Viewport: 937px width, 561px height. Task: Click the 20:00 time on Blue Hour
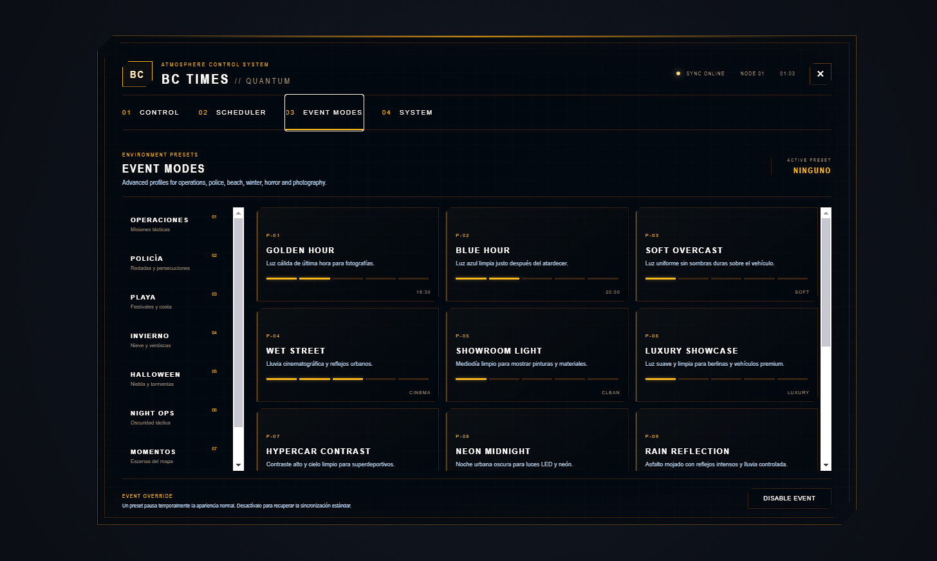click(x=613, y=292)
